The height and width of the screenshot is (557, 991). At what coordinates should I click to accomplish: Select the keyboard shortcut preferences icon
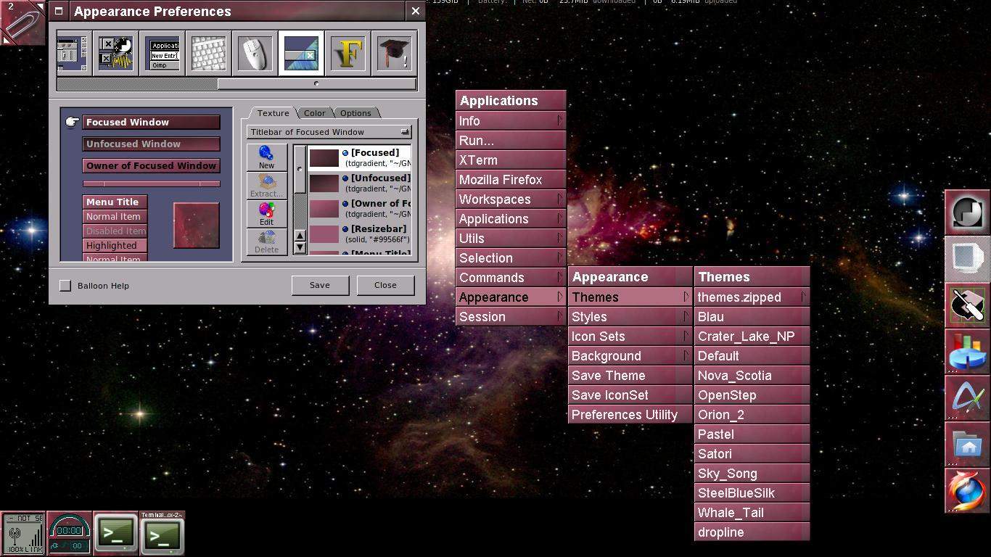[x=208, y=54]
